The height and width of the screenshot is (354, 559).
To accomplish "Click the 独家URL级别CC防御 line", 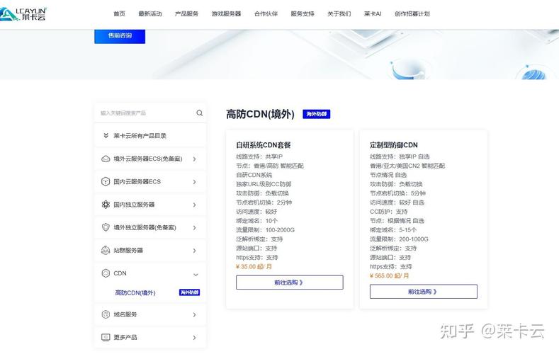I will coord(264,184).
